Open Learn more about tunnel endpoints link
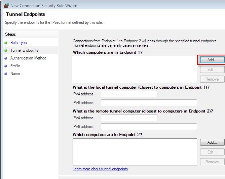 tap(100, 169)
